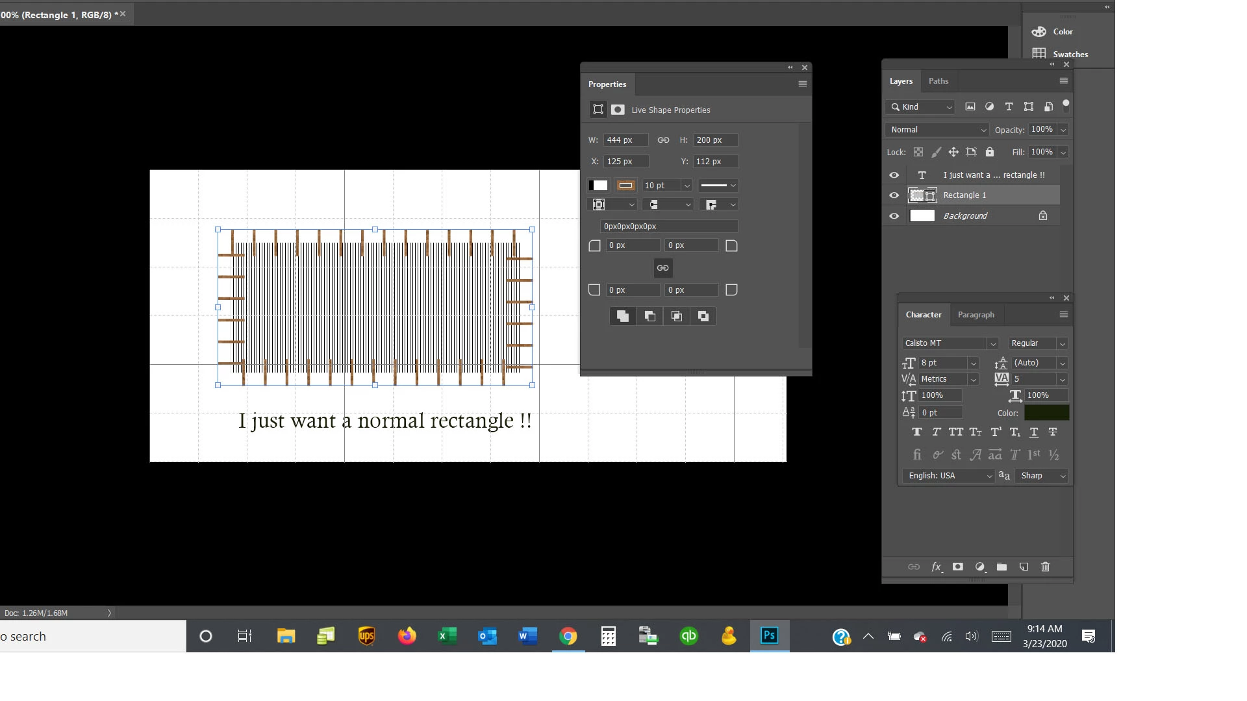Hide the Rectangle 1 layer
1247x701 pixels.
[x=894, y=195]
